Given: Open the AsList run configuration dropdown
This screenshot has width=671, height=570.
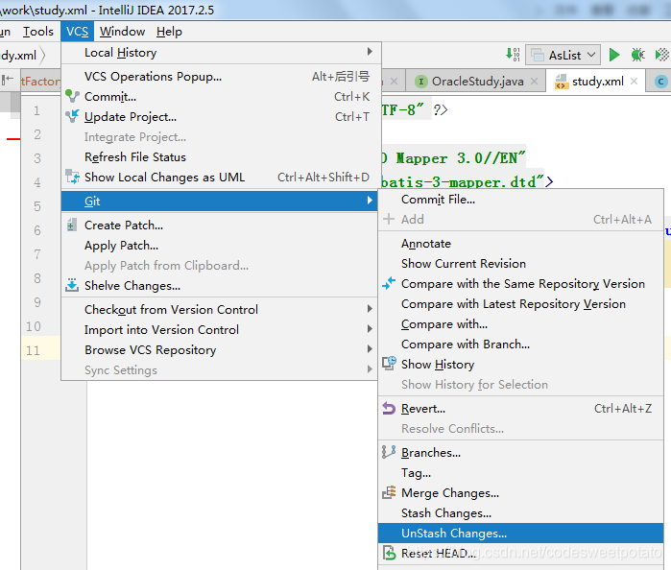Looking at the screenshot, I should [563, 55].
